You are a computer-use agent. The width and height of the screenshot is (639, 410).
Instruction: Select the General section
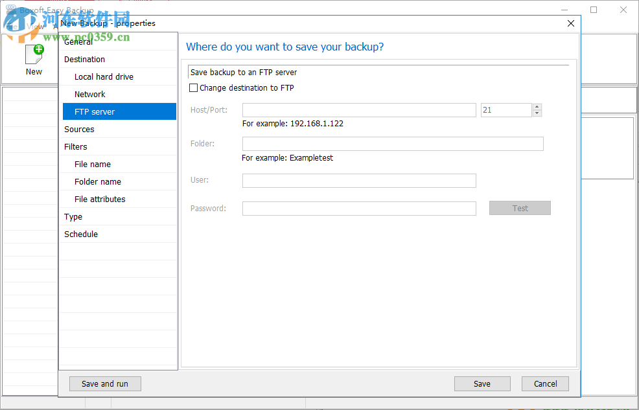78,41
